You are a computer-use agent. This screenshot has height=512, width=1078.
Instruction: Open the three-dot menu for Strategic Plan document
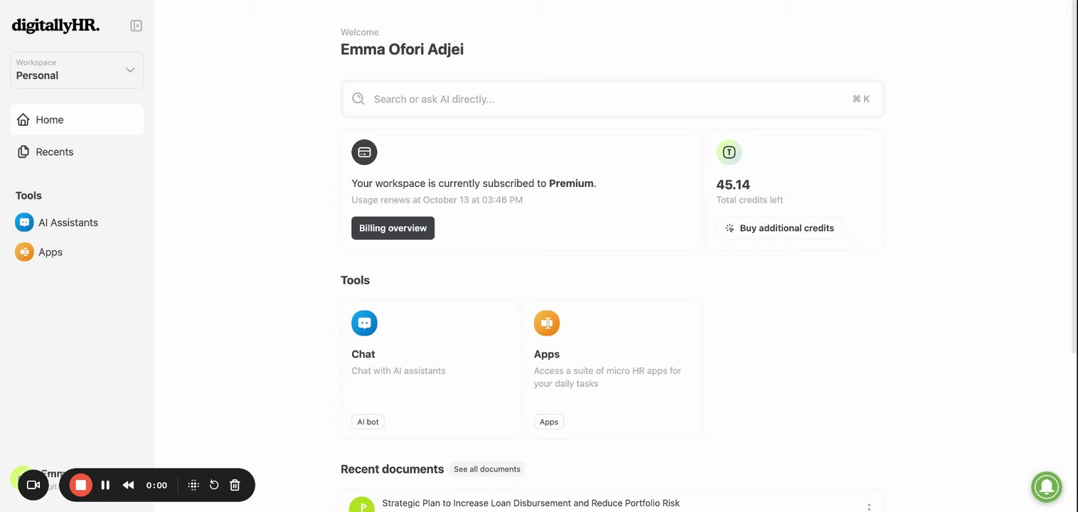(x=868, y=506)
